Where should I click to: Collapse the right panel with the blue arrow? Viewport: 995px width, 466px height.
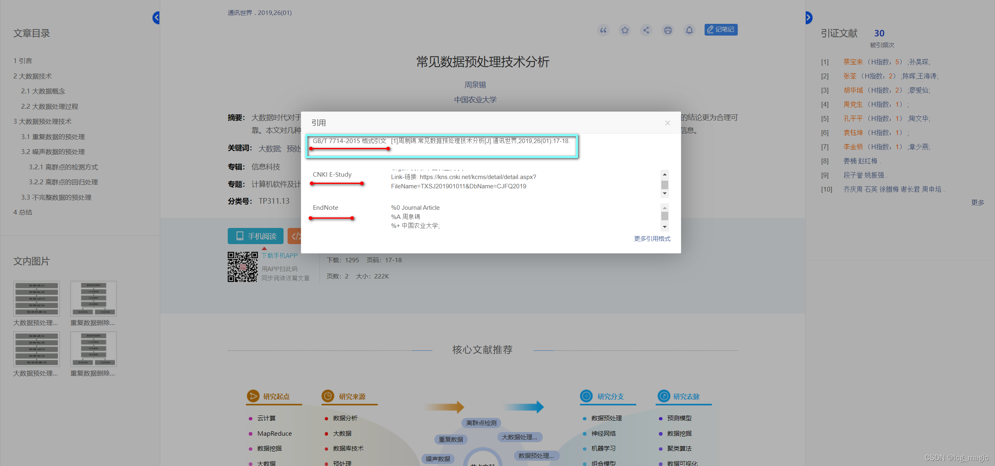click(809, 17)
